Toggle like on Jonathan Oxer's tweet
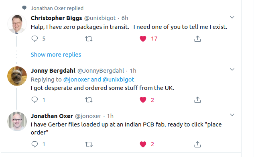The image size is (254, 157). (x=143, y=144)
